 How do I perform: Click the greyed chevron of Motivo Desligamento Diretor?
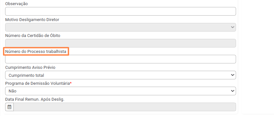(233, 27)
